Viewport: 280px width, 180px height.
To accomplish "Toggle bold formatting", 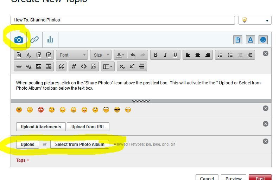I will (155, 55).
